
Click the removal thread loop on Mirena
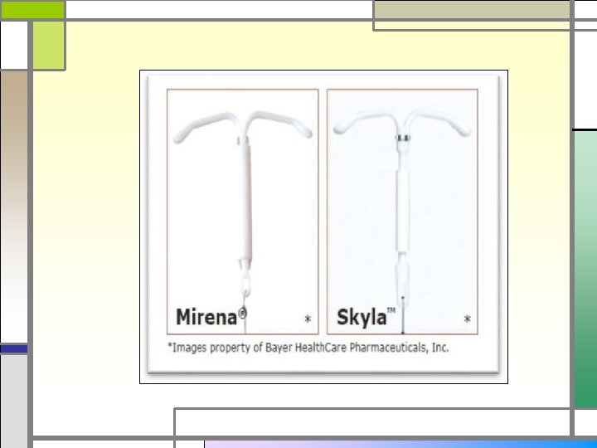(246, 286)
